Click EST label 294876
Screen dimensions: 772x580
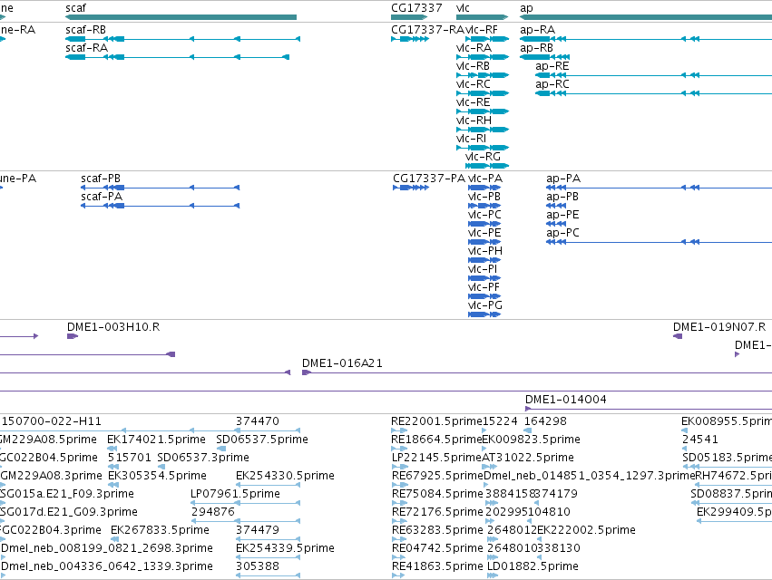(213, 512)
